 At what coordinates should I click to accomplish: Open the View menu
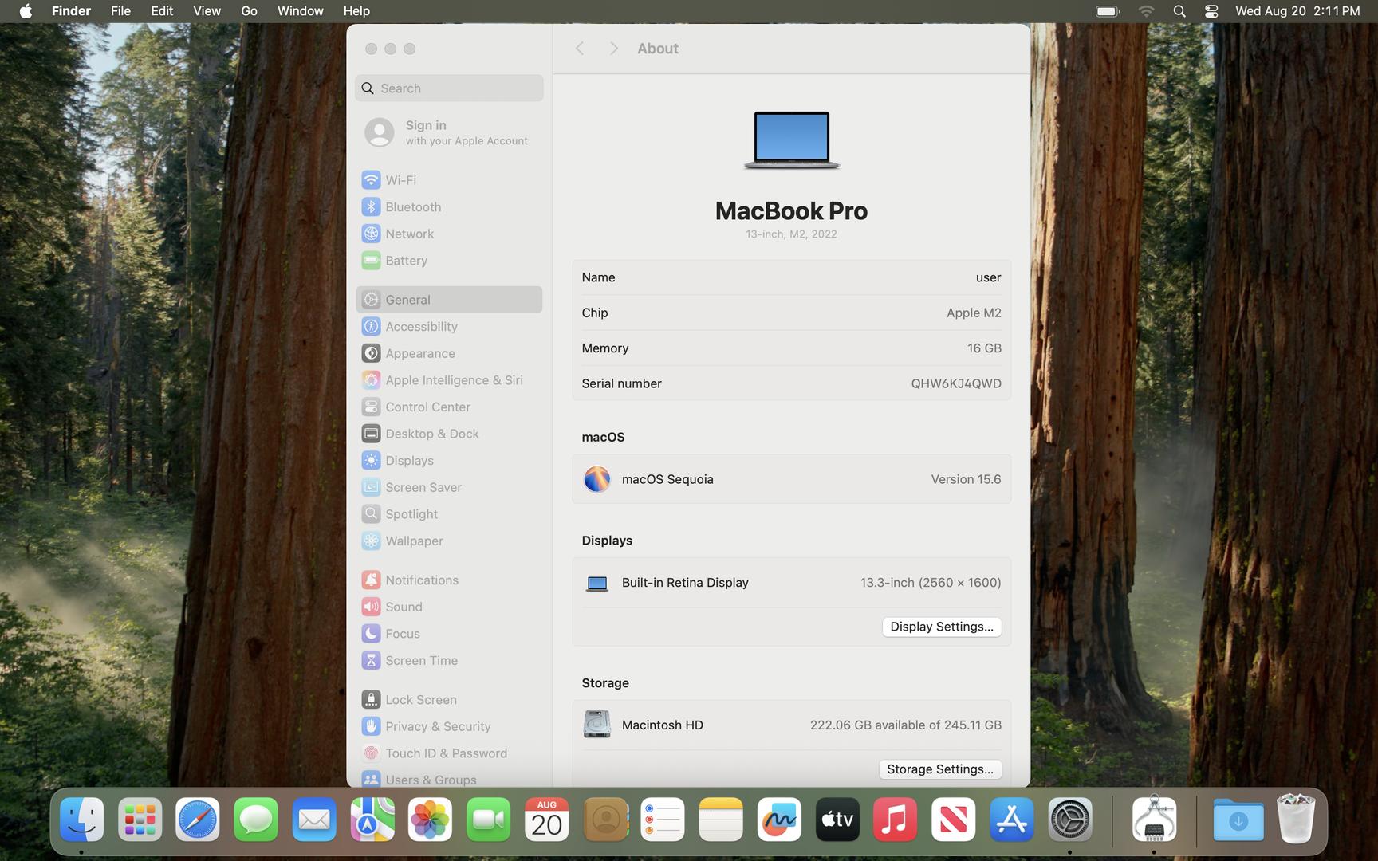(207, 11)
